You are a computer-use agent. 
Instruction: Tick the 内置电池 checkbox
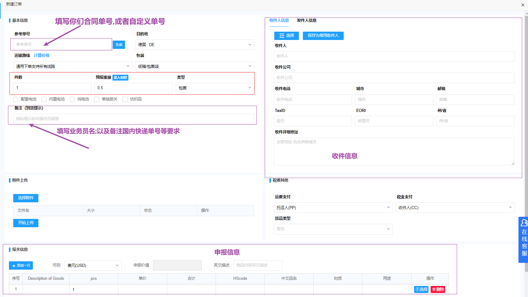(44, 99)
